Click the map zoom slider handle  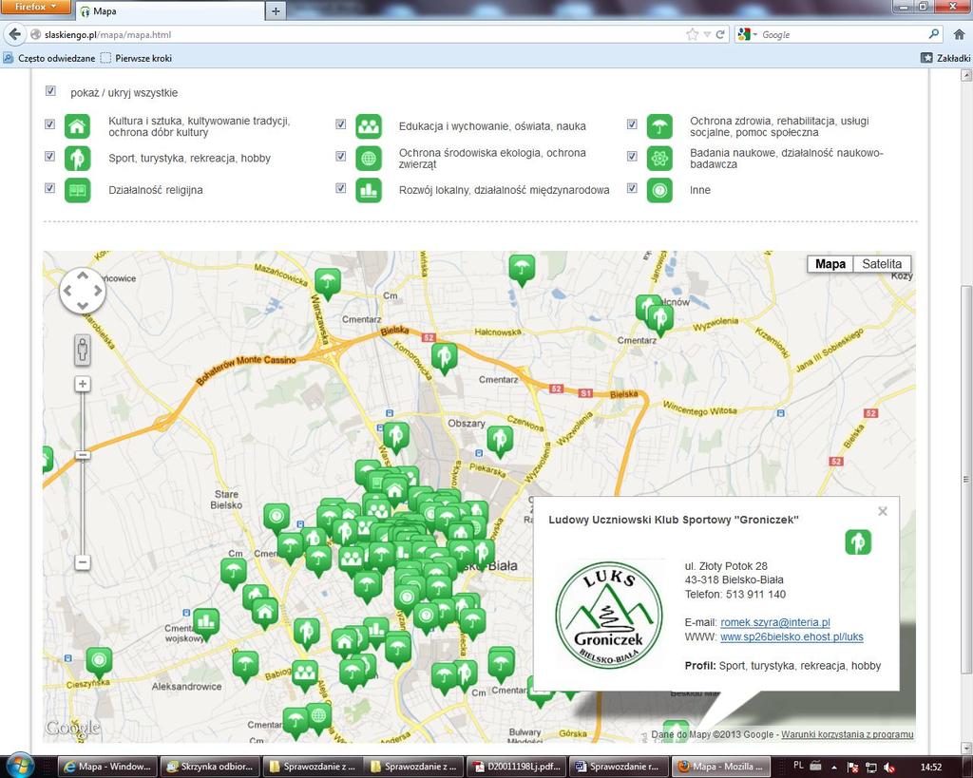[x=83, y=455]
